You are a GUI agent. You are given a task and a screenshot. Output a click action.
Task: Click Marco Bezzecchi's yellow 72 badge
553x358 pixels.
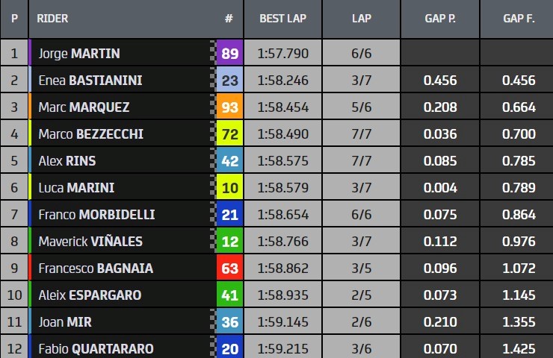(x=229, y=134)
